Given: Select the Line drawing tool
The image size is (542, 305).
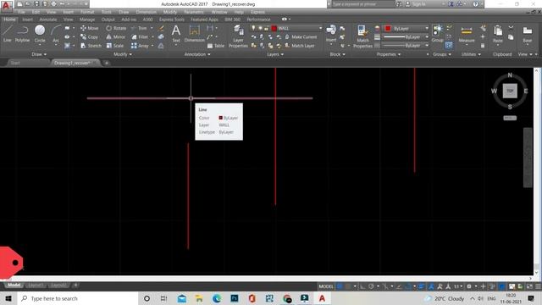Looking at the screenshot, I should tap(8, 34).
